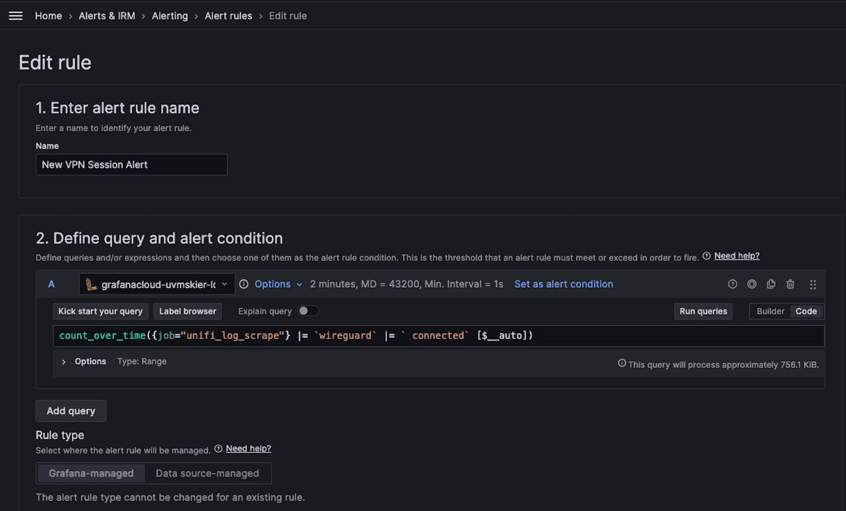Click Kick start your query button
Image resolution: width=846 pixels, height=511 pixels.
(100, 311)
